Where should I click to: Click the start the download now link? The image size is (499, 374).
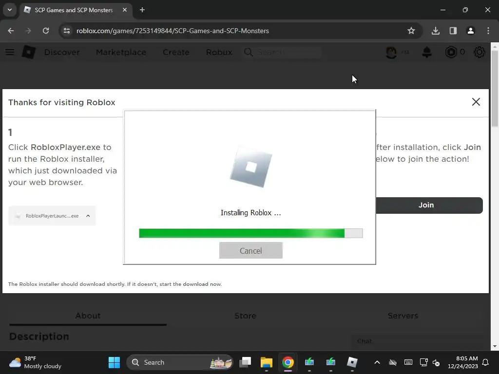(x=190, y=284)
